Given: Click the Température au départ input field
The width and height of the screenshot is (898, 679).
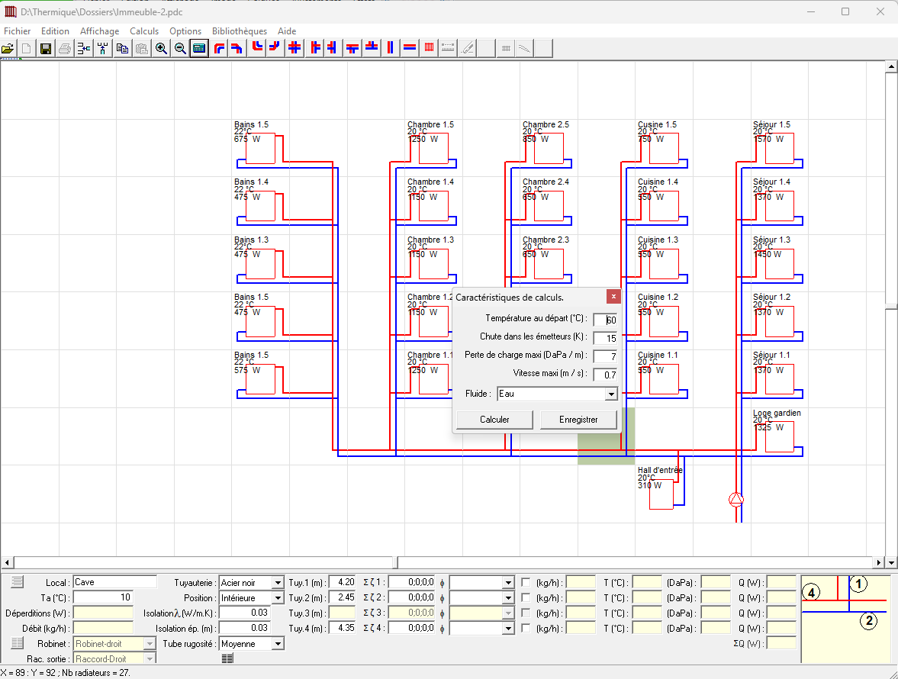Looking at the screenshot, I should tap(605, 320).
